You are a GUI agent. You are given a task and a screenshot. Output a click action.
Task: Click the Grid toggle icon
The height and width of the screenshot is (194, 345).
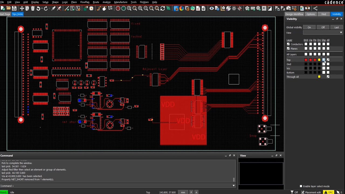(176, 8)
